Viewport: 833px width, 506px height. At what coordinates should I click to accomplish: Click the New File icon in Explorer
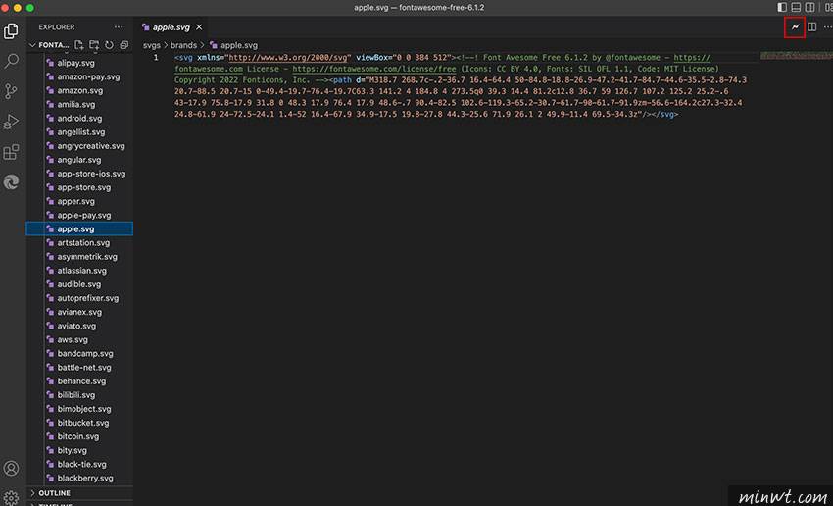coord(79,45)
